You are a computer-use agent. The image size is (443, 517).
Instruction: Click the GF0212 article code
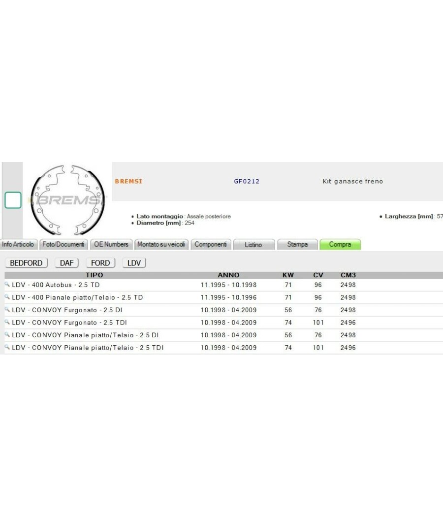click(247, 181)
